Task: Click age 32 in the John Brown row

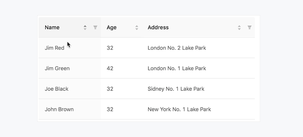Action: (x=110, y=109)
